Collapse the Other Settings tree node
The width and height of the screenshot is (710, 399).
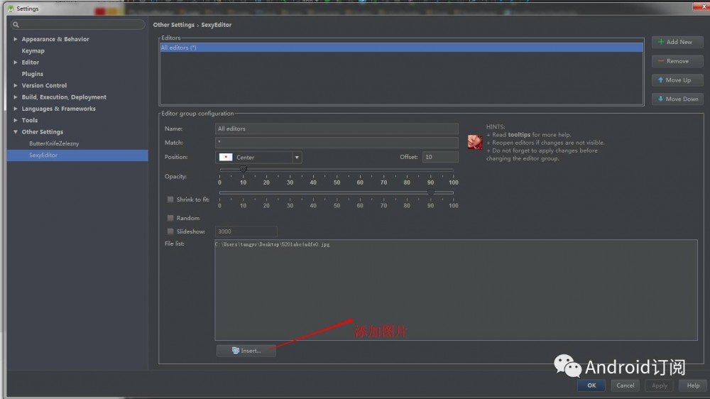point(16,132)
